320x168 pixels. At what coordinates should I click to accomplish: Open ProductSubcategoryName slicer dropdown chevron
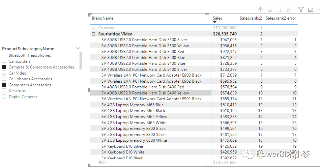tap(78, 48)
